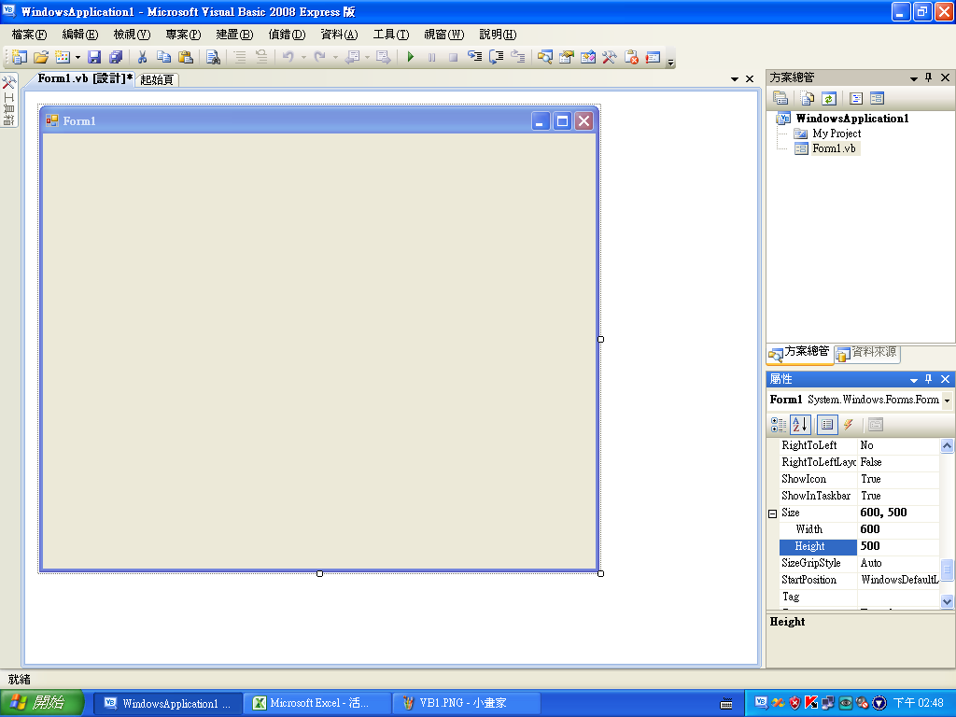Open the 偵錯(D) menu

click(x=287, y=35)
